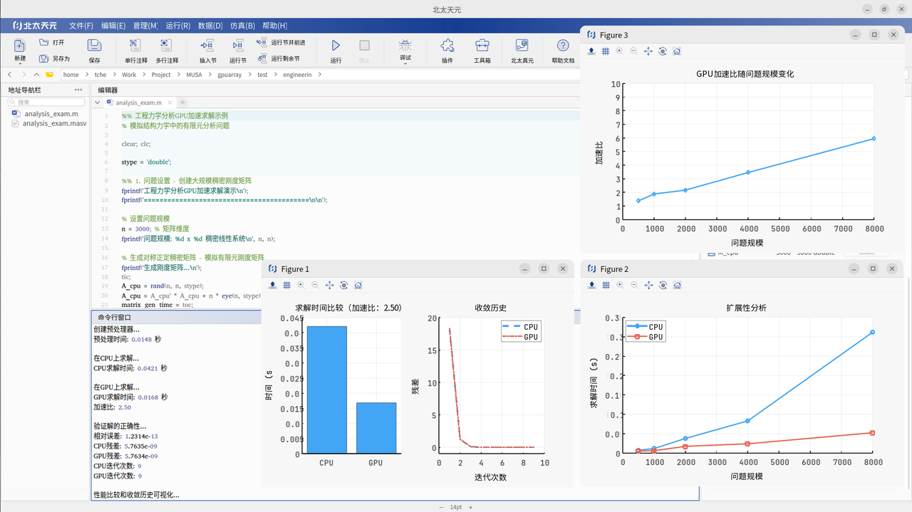Open the 仿真(B) menu
This screenshot has width=912, height=512.
(242, 26)
